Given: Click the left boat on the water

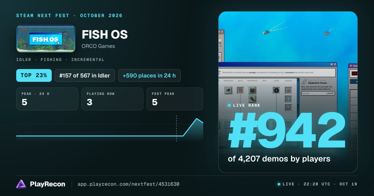Looking at the screenshot, I should (266, 32).
